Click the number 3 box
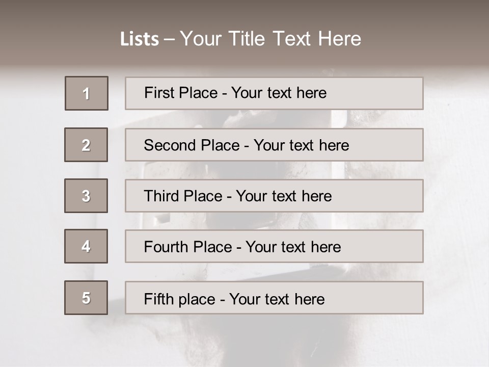 coord(86,196)
